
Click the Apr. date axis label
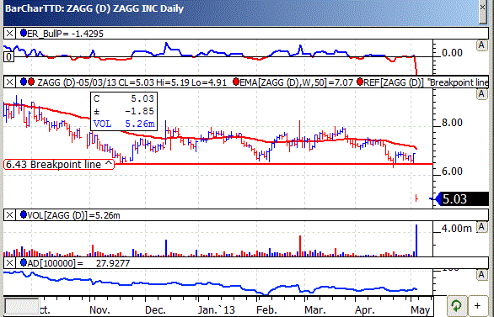tap(364, 310)
